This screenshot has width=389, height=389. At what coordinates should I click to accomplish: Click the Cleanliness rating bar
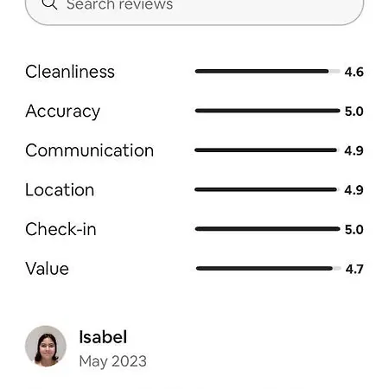tap(267, 71)
